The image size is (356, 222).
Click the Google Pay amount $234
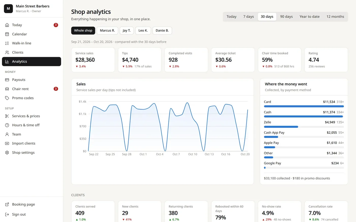[x=335, y=163]
